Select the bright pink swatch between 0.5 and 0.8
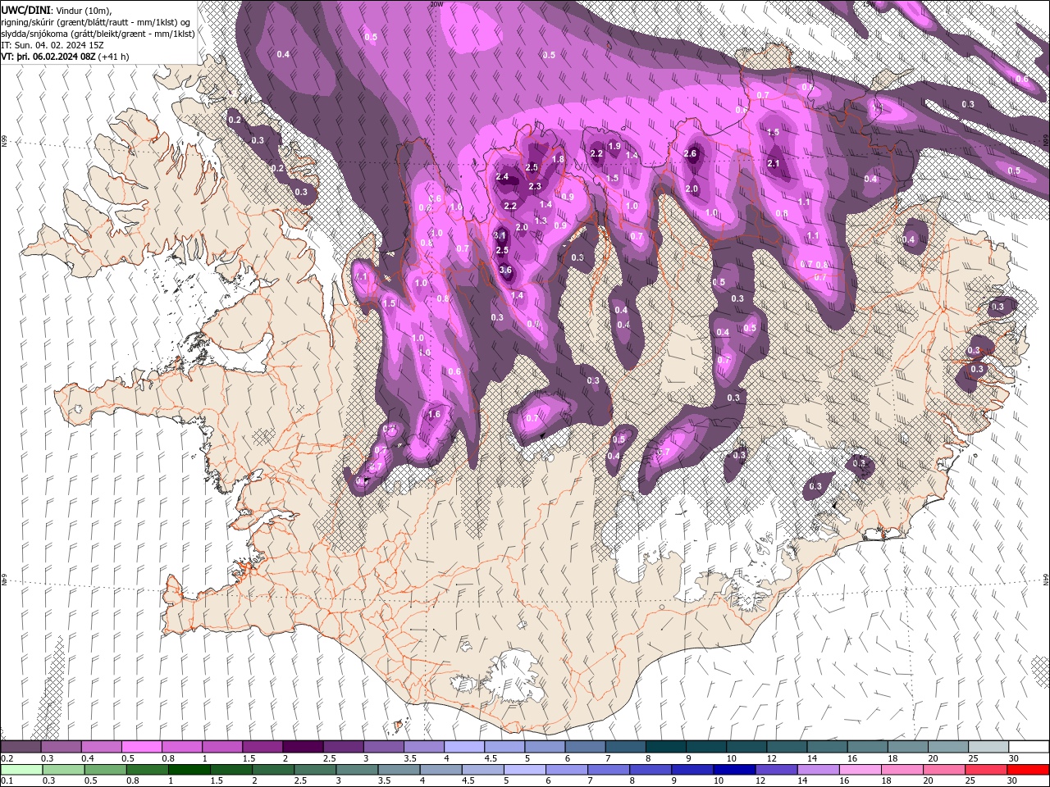 pos(141,747)
